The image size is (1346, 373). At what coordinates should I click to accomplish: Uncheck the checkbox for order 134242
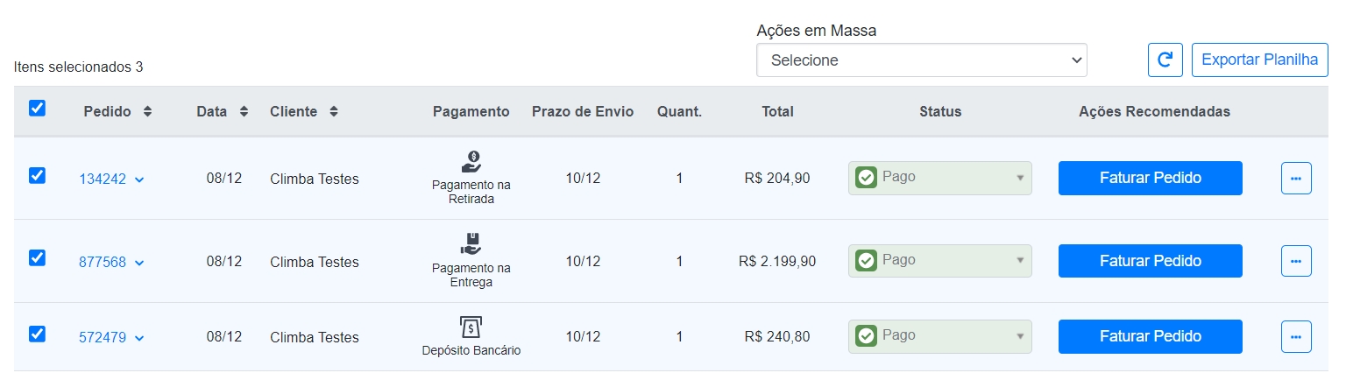pos(37,175)
